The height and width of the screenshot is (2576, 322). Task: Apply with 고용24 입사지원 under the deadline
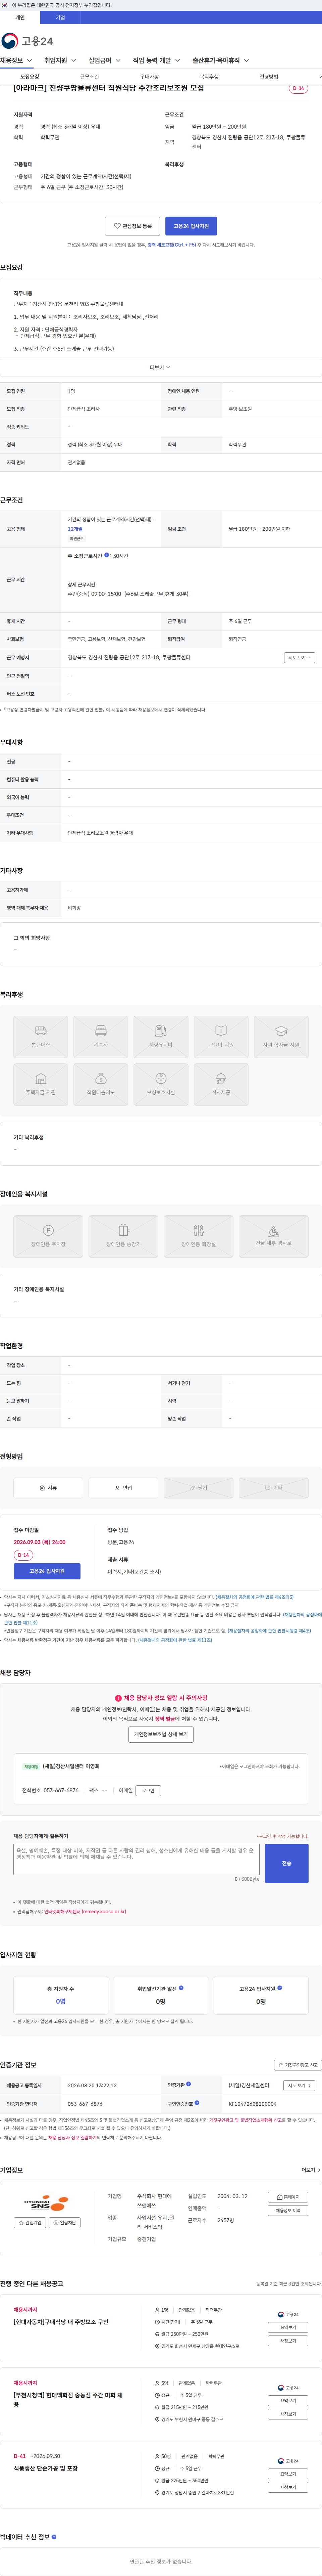(x=47, y=1571)
